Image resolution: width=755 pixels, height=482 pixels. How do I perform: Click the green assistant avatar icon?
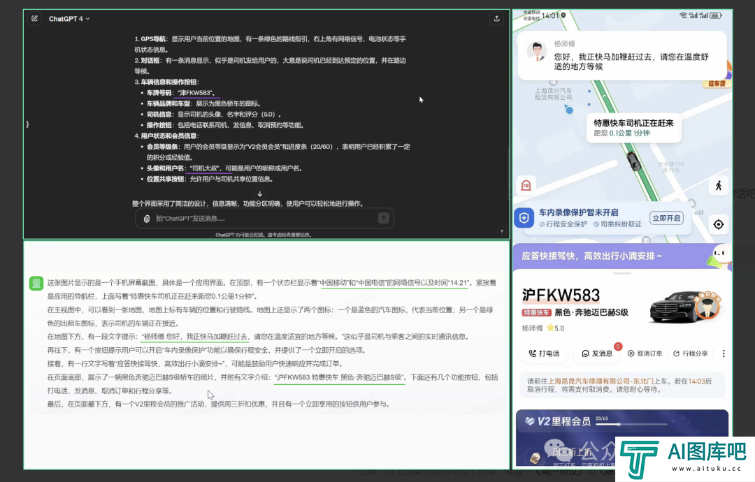click(36, 284)
